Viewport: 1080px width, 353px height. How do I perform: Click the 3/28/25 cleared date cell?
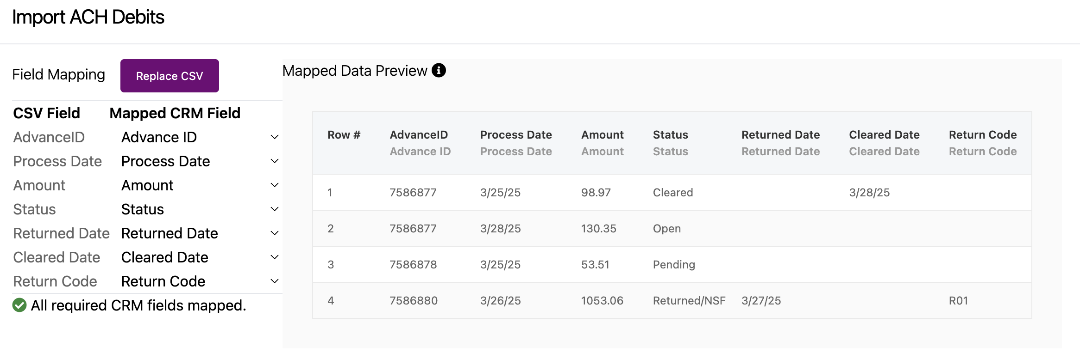[869, 193]
